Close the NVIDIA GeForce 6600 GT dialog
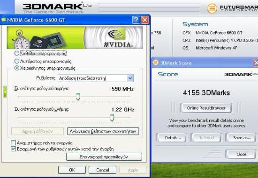Screen dimensions: 258x178 coord(145,20)
